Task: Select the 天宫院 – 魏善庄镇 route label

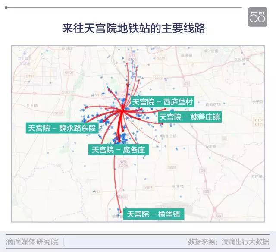Action: tap(190, 117)
